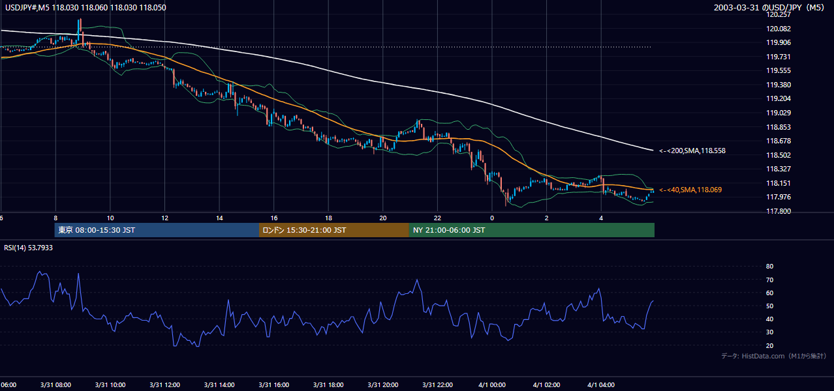Viewport: 834px width, 391px height.
Task: Click price axis value 120.257
Action: 779,14
